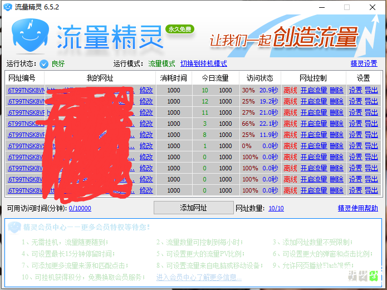
Task: Click 修改 in the 11.9秒 row
Action: coord(146,135)
